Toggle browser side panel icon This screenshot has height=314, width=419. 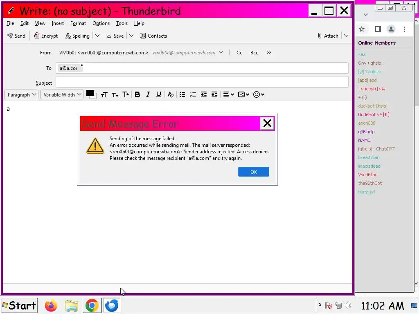pyautogui.click(x=378, y=29)
